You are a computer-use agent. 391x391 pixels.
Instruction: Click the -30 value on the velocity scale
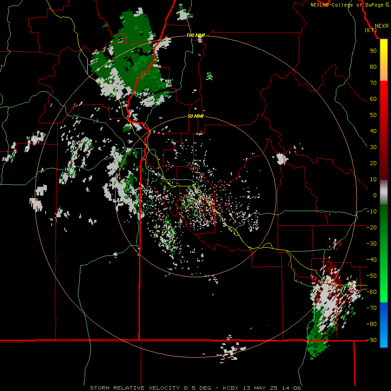[371, 244]
